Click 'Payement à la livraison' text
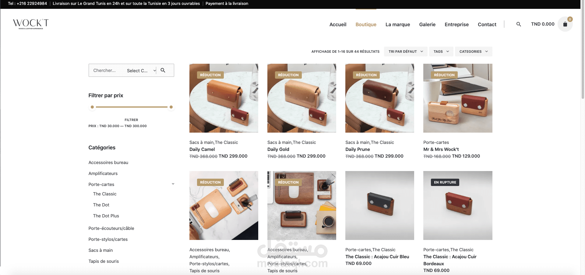The image size is (585, 275). [227, 4]
